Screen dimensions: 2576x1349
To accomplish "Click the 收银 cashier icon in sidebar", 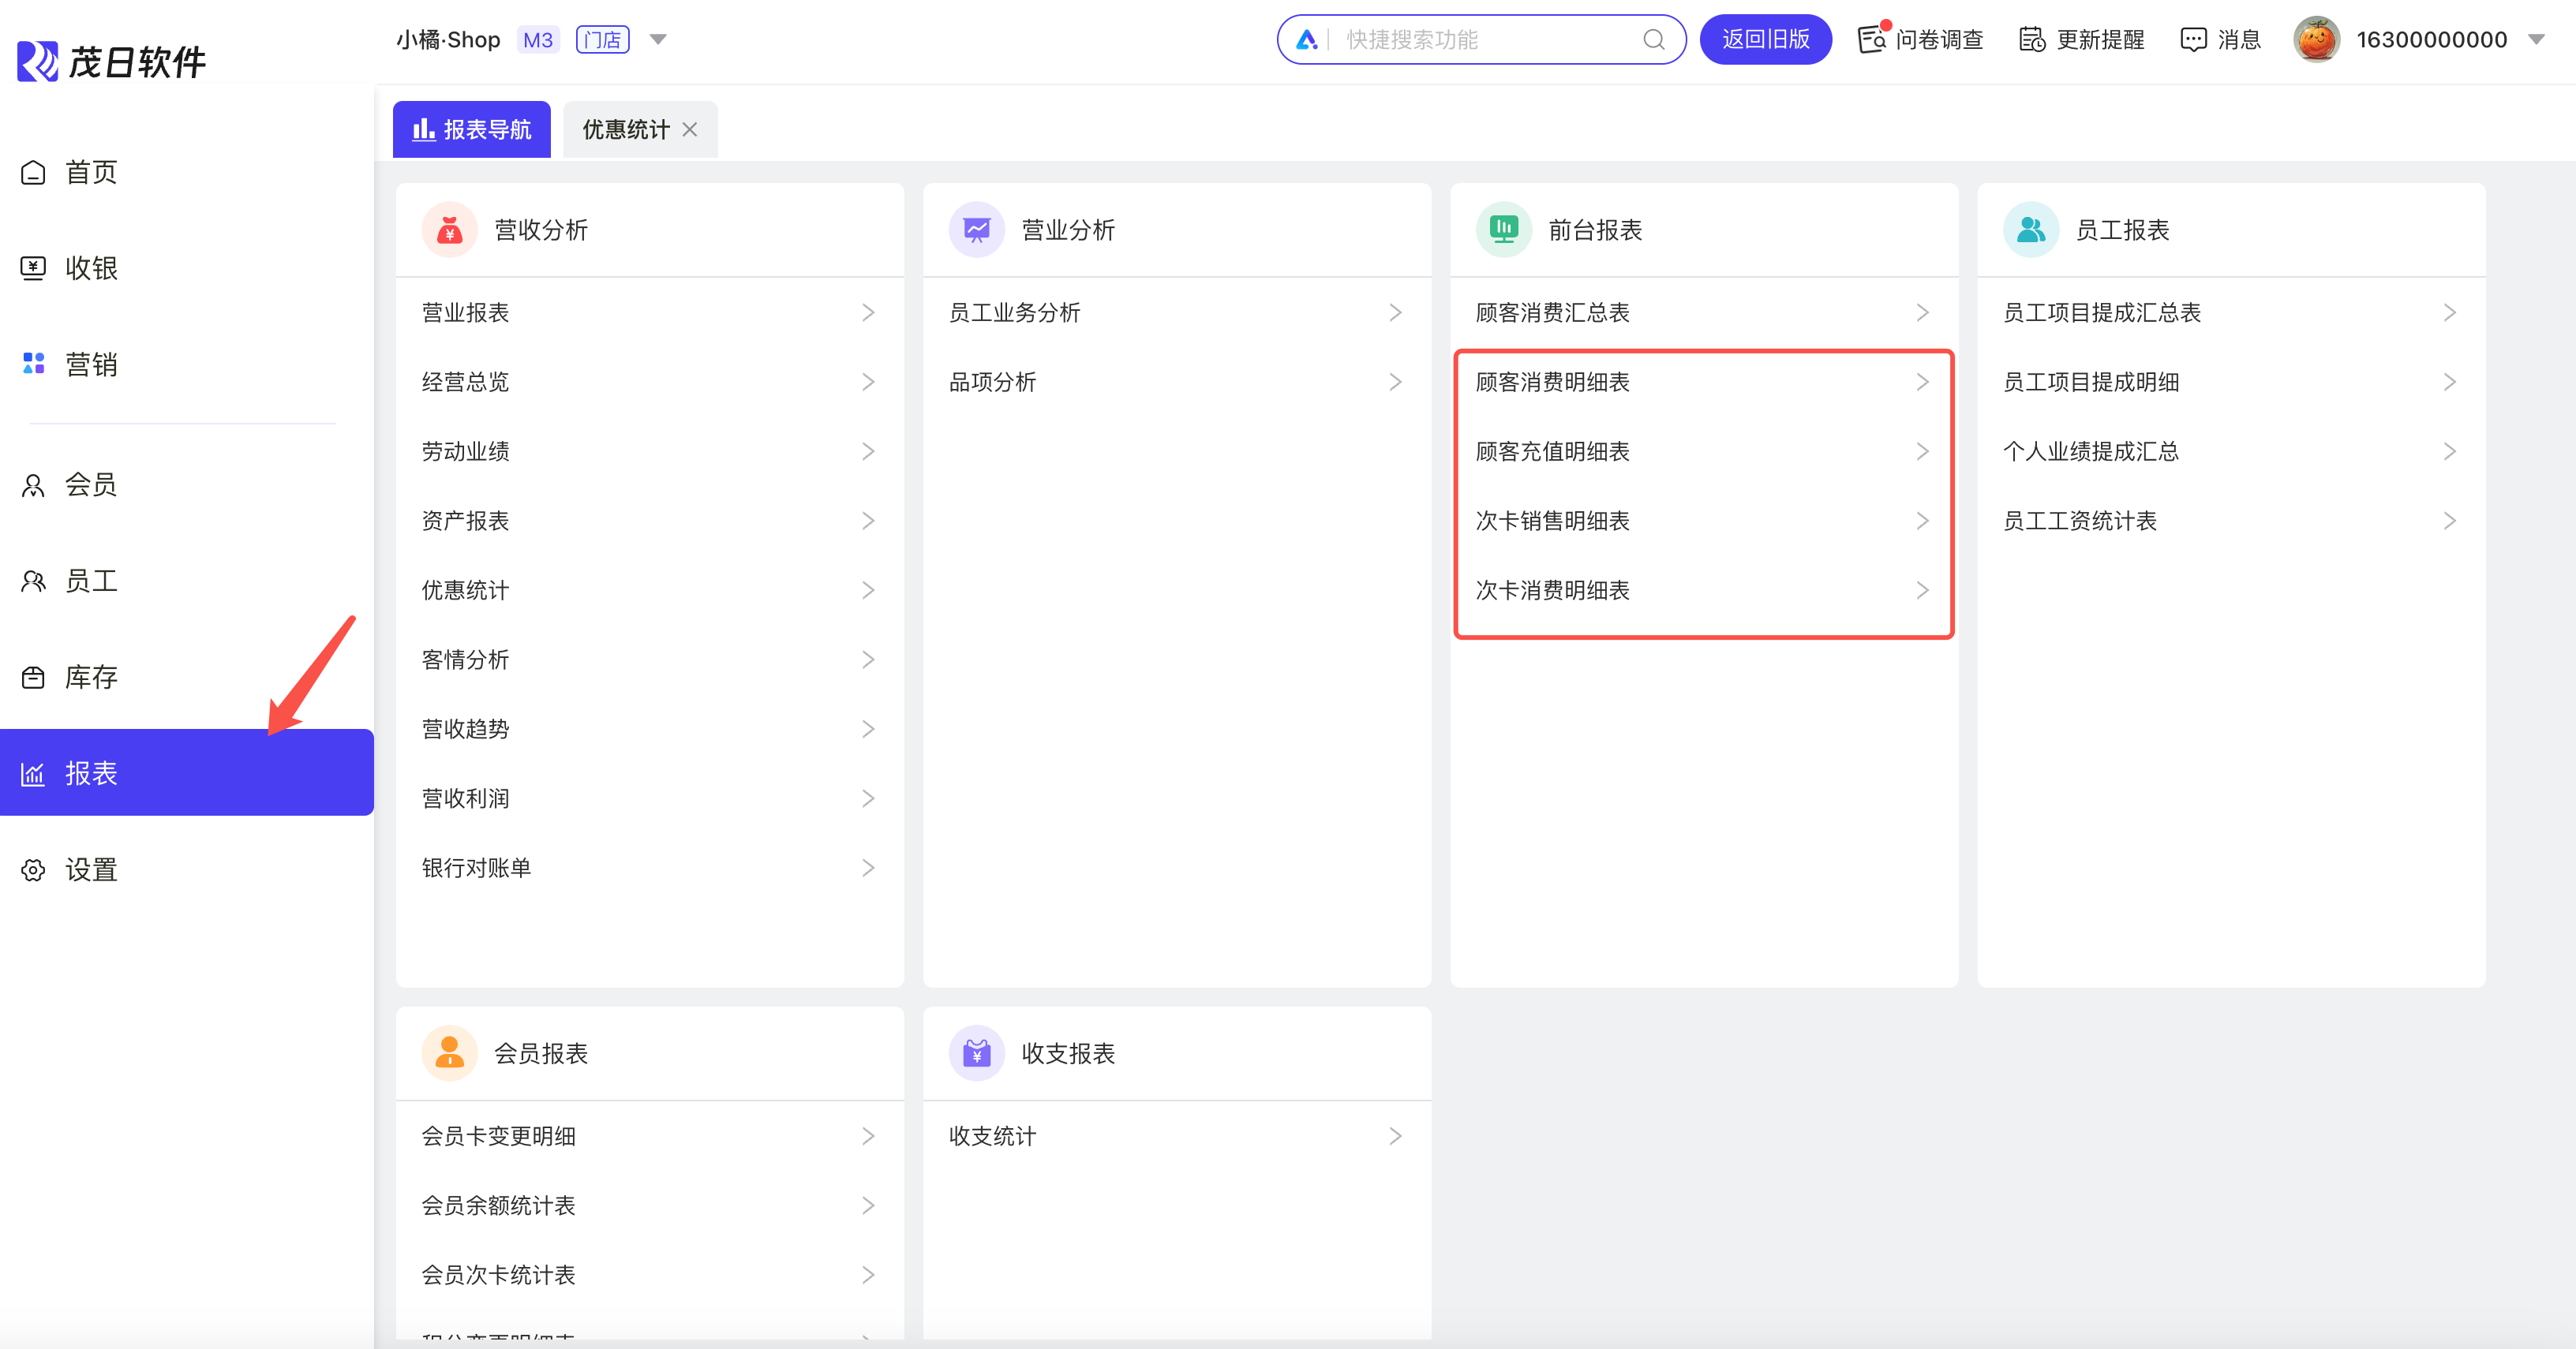I will click(33, 267).
